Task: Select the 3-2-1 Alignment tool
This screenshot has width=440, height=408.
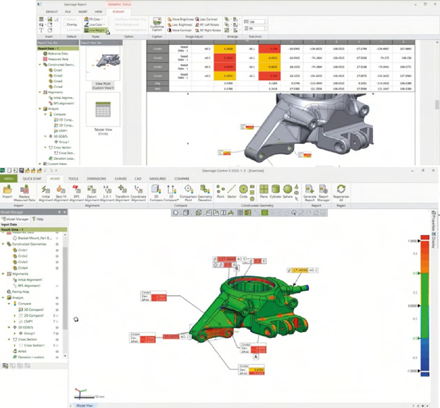Action: 107,193
